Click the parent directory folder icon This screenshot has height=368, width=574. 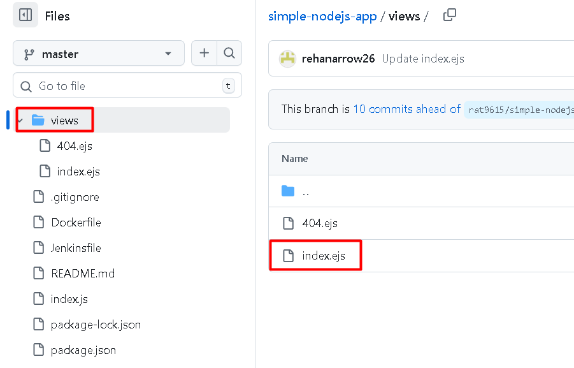[x=289, y=191]
